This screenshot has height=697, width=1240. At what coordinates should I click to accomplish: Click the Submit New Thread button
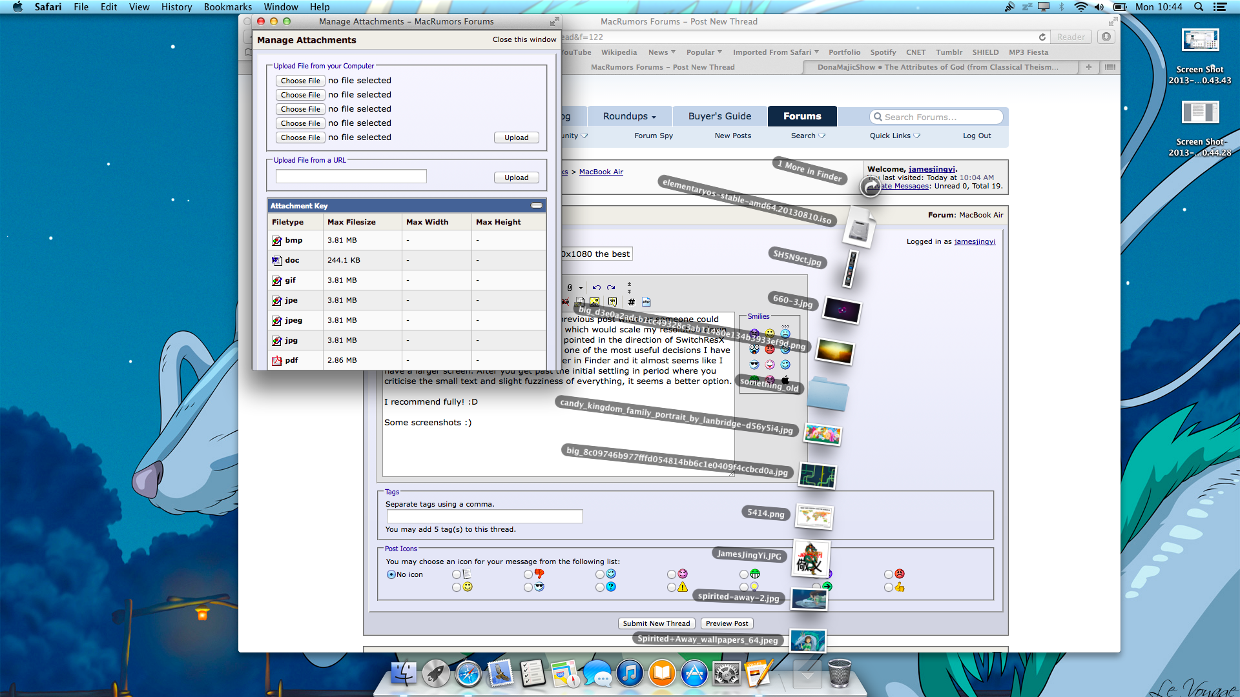tap(656, 623)
